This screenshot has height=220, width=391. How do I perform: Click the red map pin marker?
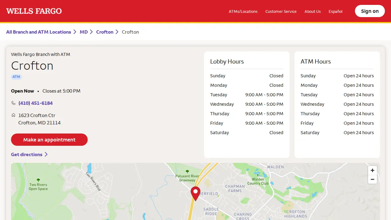[x=195, y=194]
